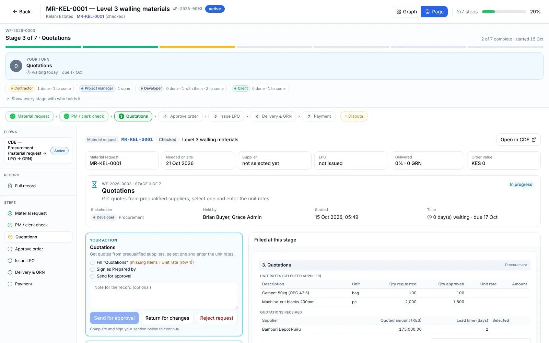The width and height of the screenshot is (549, 343).
Task: Click the yellow third stage progress segment
Action: click(x=197, y=47)
